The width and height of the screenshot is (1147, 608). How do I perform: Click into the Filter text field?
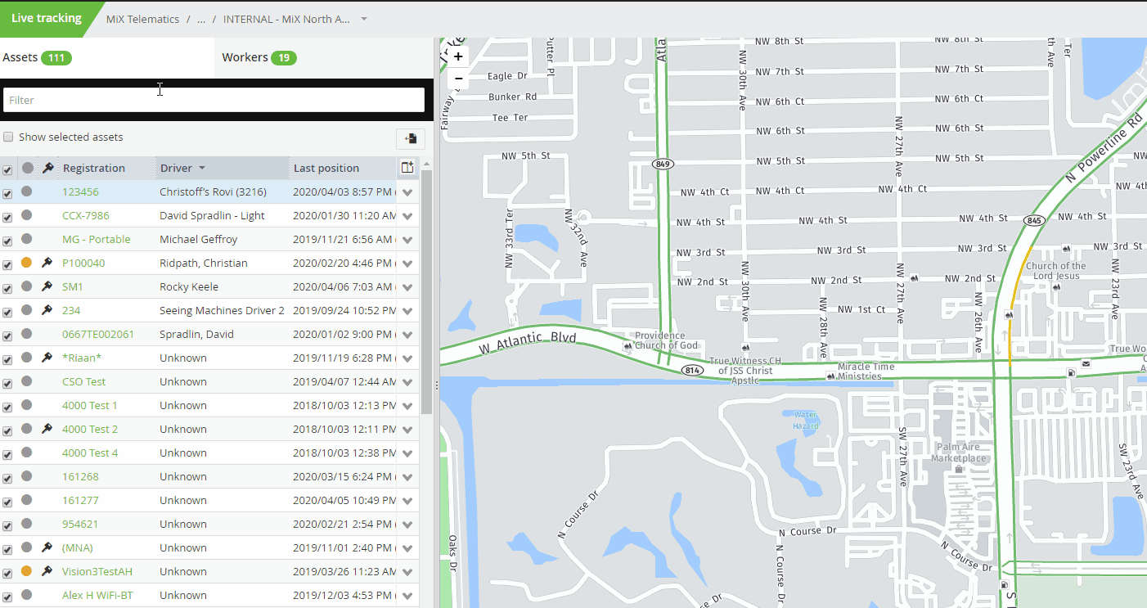pyautogui.click(x=214, y=100)
